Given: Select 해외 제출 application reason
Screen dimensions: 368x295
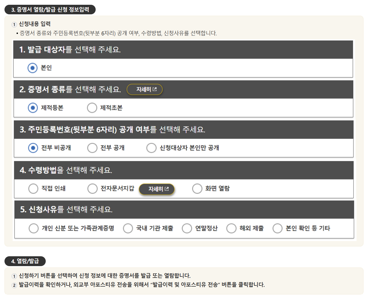Looking at the screenshot, I should click(231, 228).
